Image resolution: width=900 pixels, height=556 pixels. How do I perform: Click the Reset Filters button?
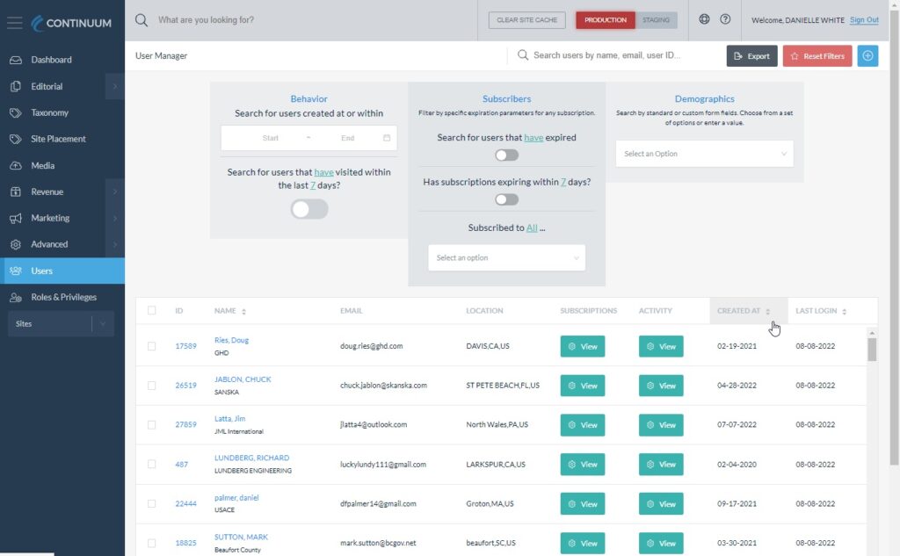[817, 56]
